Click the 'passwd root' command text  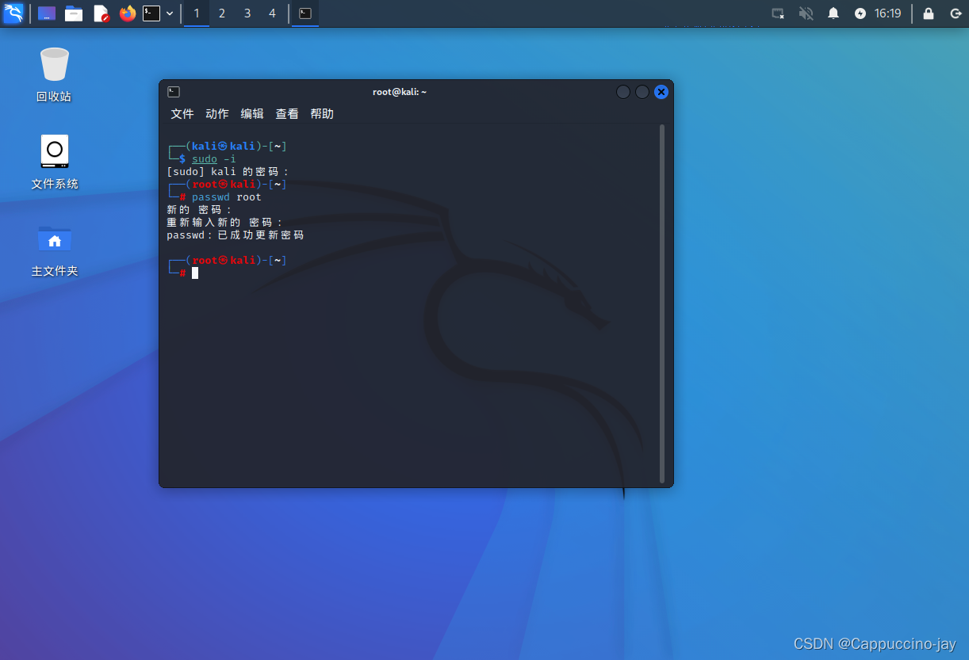[x=227, y=197]
